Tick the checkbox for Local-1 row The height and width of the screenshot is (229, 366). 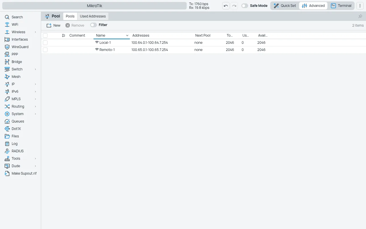[45, 43]
